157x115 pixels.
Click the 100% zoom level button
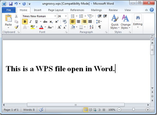click(112, 110)
